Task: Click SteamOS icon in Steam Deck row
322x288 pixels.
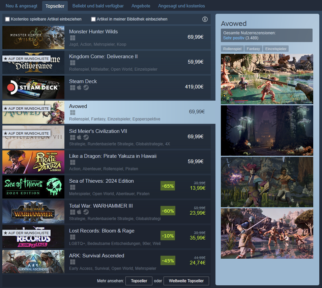Action: pyautogui.click(x=86, y=87)
